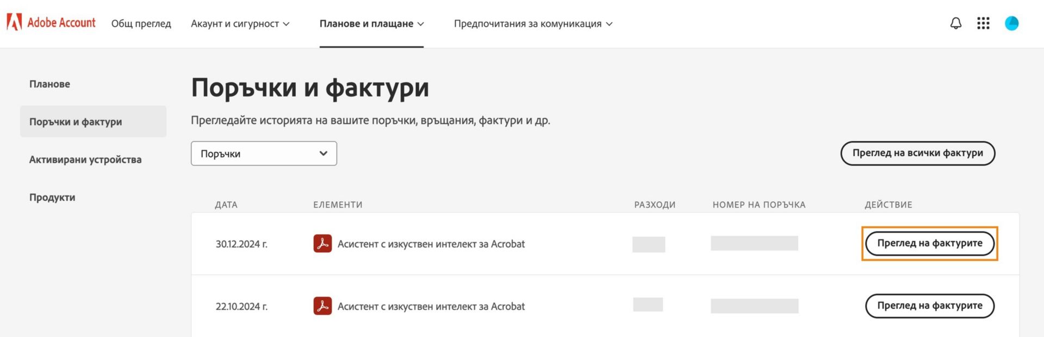Viewport: 1044px width, 337px height.
Task: Click Acrobat icon in the 22.10.2024 order
Action: click(322, 306)
